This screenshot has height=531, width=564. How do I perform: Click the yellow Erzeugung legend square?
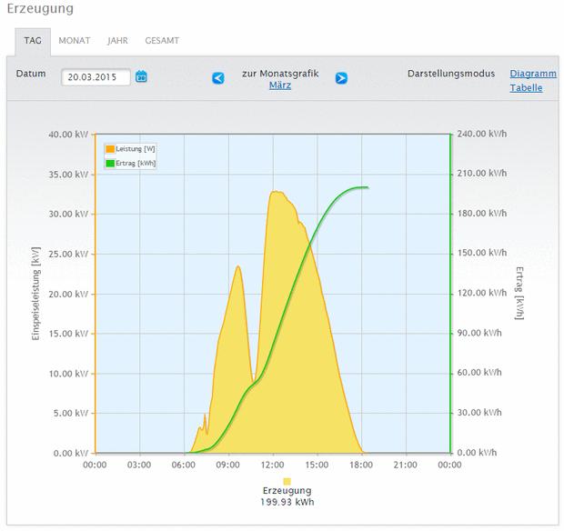(x=287, y=481)
